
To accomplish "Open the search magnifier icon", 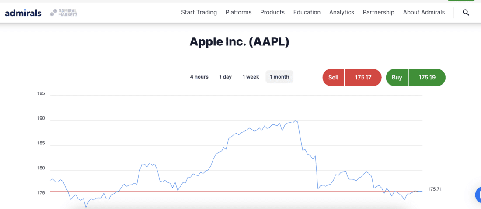I will point(466,13).
